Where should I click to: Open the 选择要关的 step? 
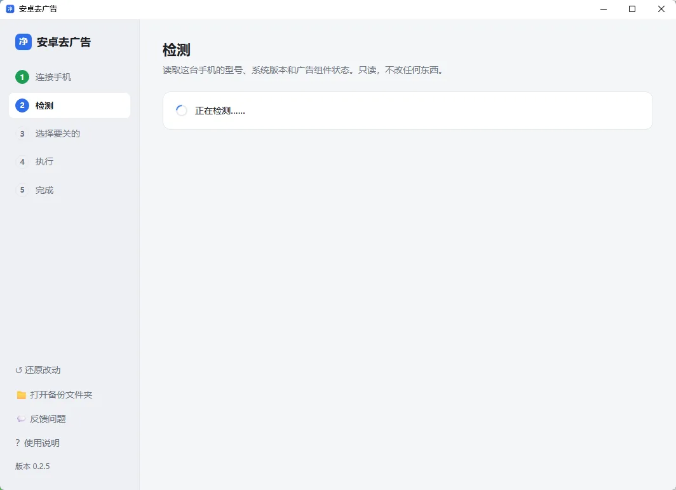pos(69,133)
